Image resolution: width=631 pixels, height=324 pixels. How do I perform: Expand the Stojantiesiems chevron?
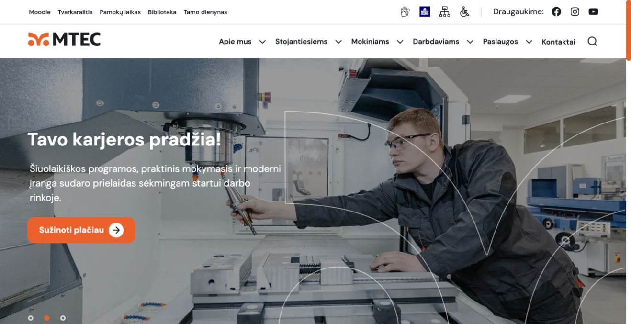pos(338,42)
